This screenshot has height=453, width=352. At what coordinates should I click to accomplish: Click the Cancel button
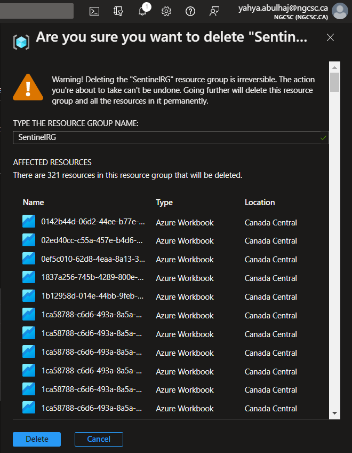pyautogui.click(x=99, y=439)
